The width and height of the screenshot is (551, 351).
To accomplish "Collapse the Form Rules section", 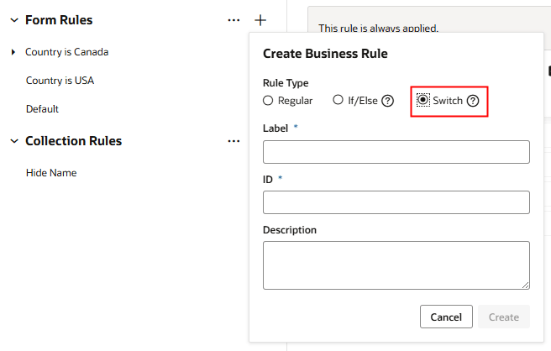I will pos(13,20).
